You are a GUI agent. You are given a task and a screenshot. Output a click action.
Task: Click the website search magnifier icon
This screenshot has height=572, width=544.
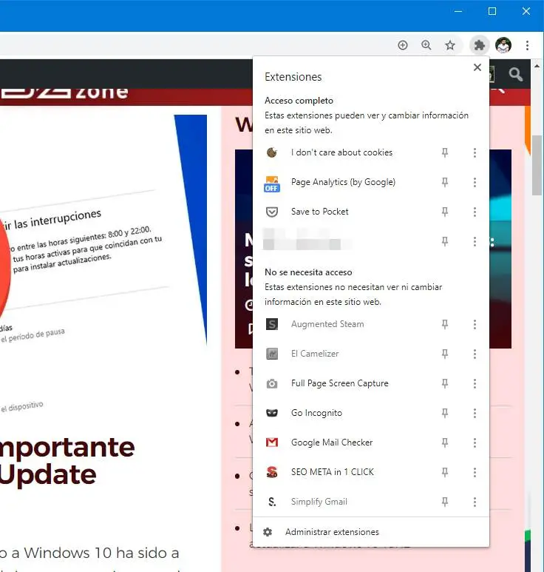[x=516, y=75]
